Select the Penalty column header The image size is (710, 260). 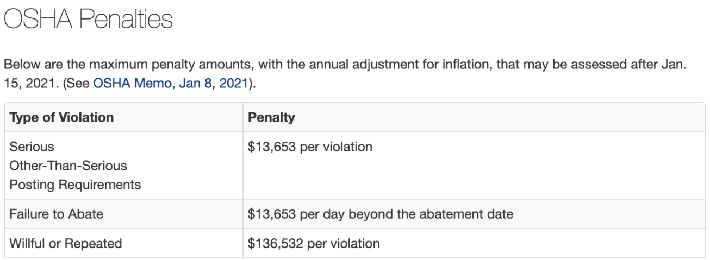click(271, 117)
